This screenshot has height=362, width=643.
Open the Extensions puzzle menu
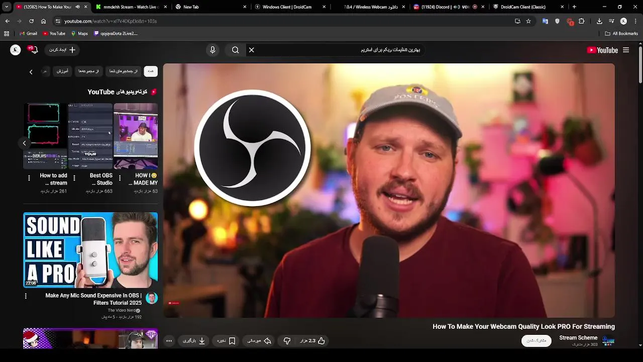582,21
